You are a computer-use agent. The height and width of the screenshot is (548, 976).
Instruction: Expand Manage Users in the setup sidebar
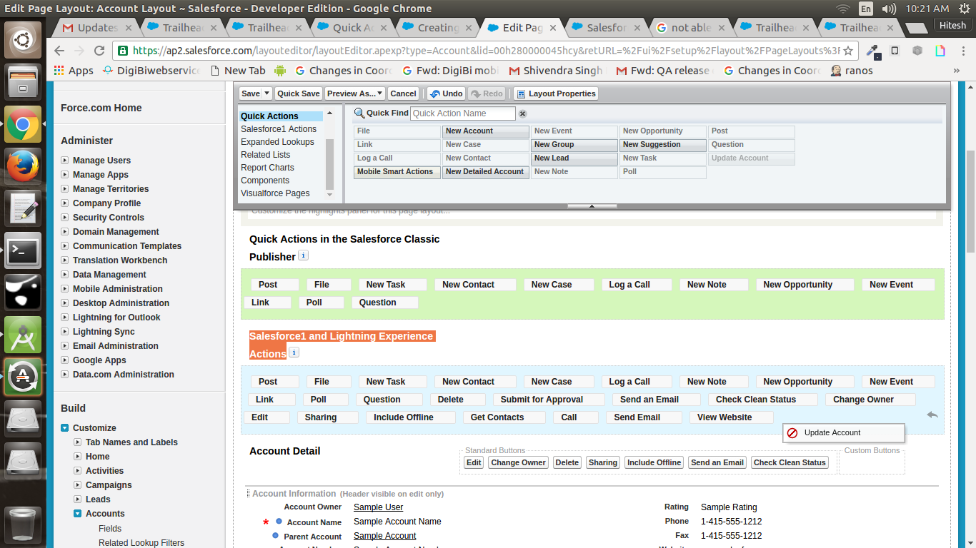(65, 161)
